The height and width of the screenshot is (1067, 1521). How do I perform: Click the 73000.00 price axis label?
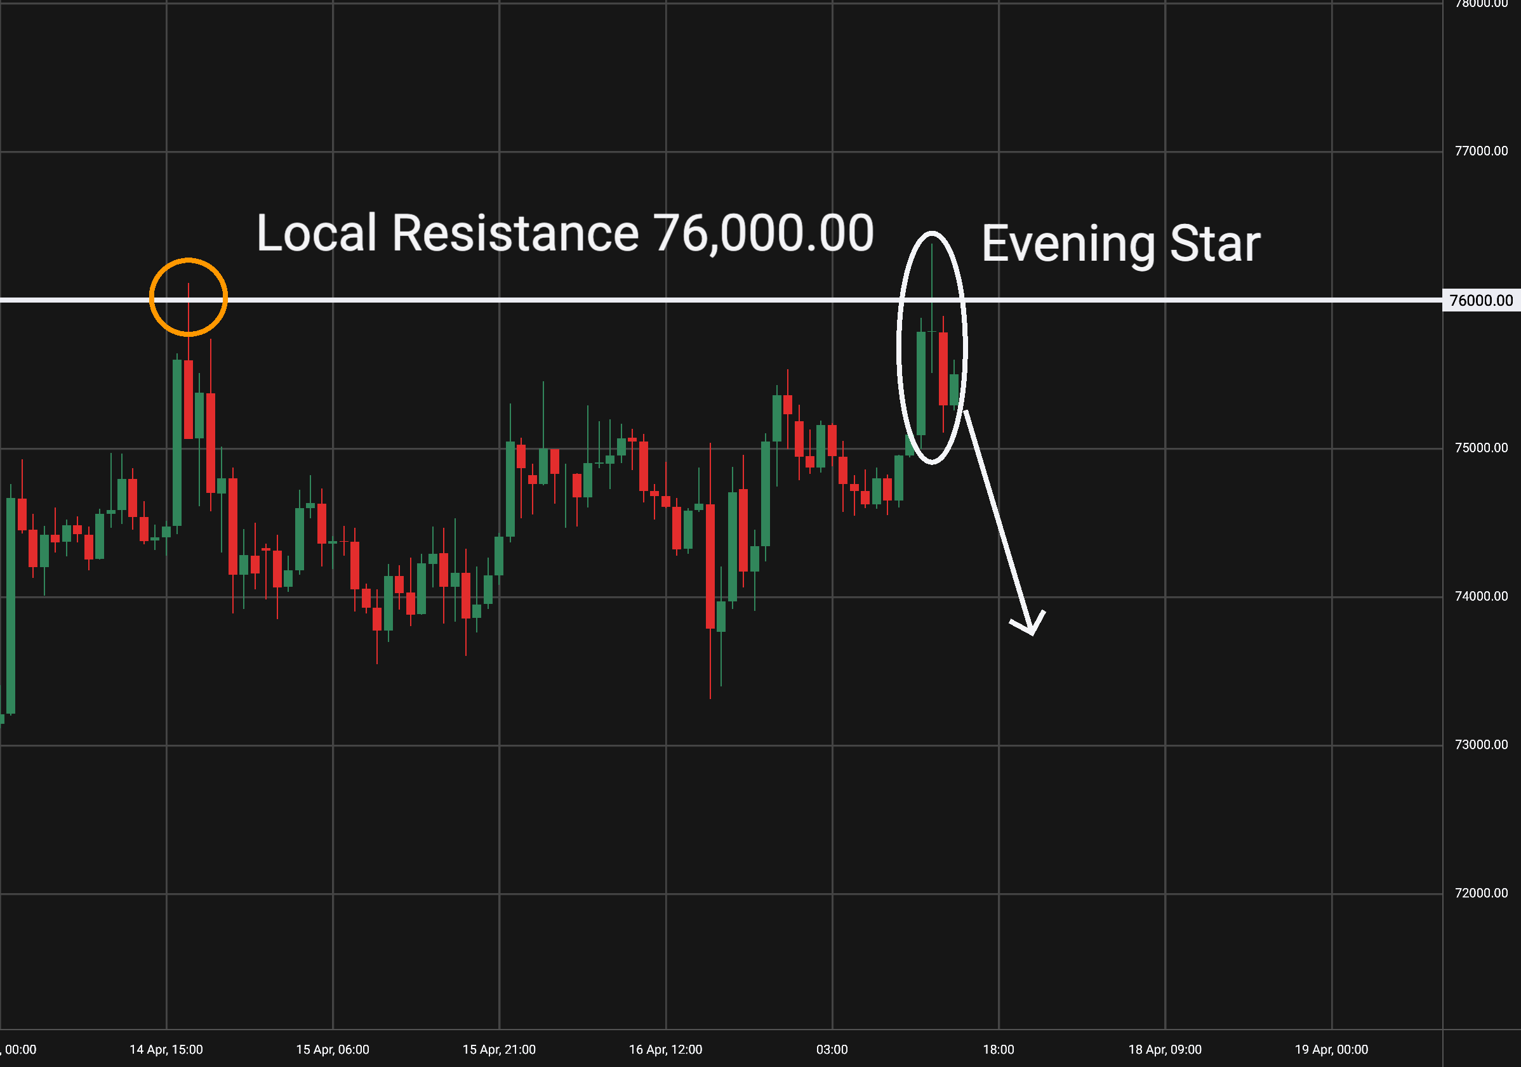coord(1480,745)
